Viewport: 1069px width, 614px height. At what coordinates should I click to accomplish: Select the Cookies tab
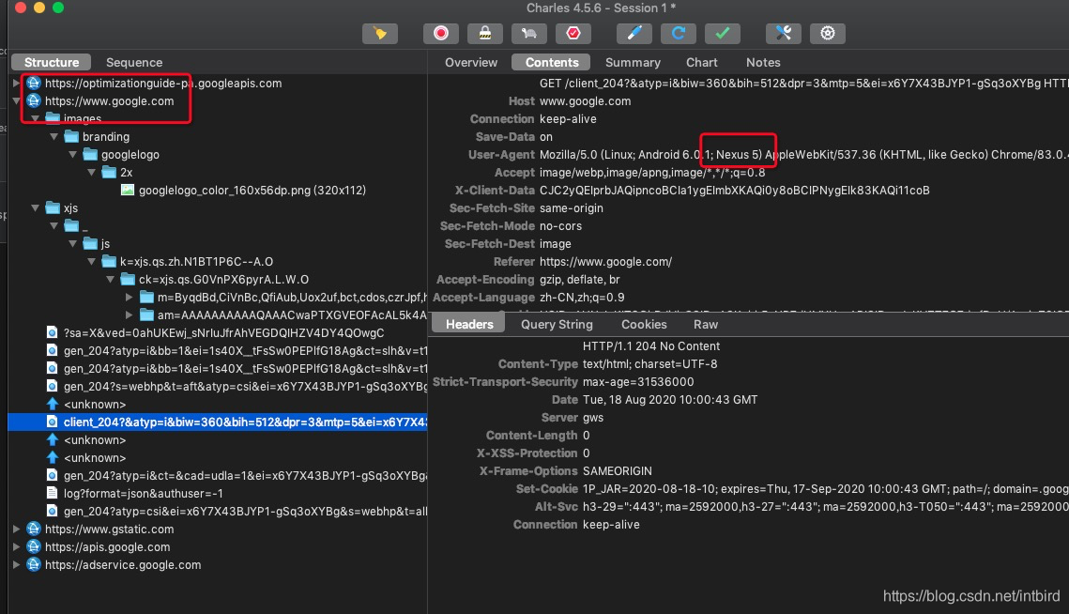coord(644,324)
